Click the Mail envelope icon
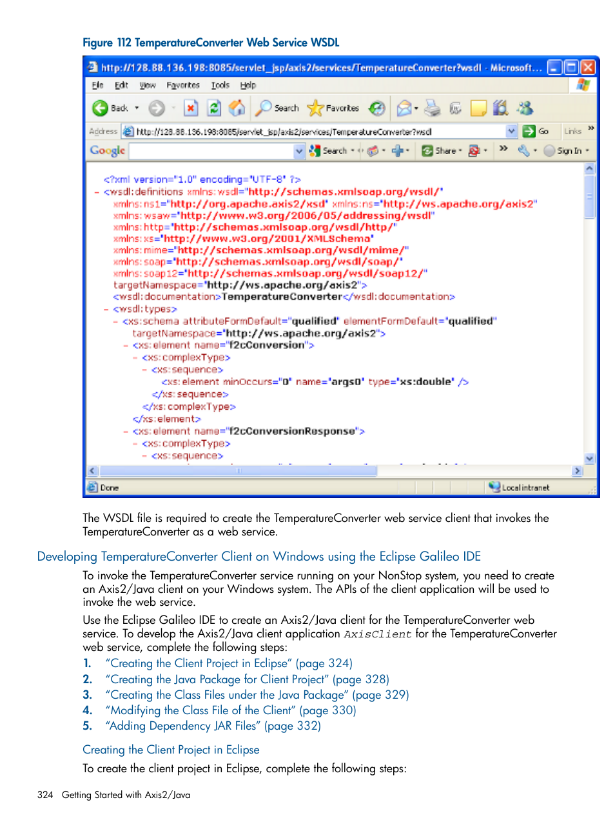 pos(404,108)
